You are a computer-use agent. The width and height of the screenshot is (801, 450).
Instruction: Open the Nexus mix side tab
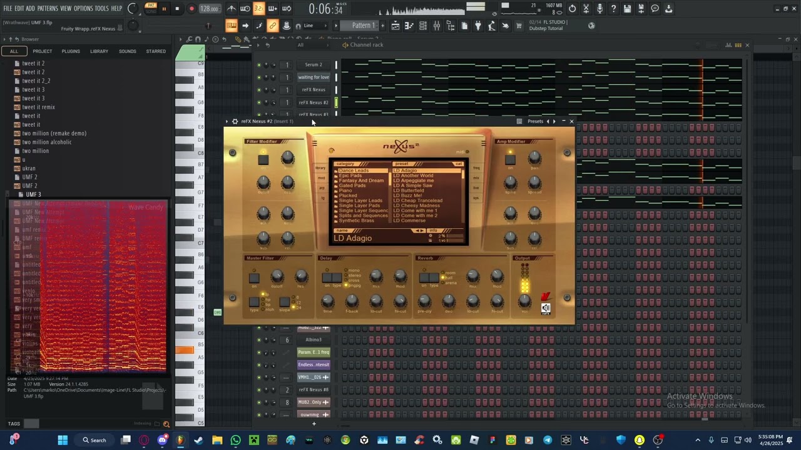tap(476, 178)
